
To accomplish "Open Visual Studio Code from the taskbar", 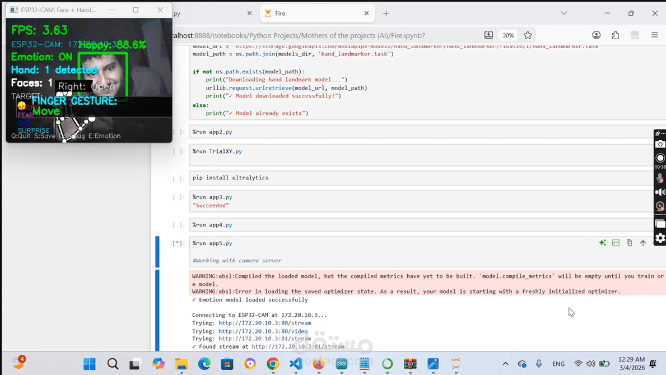I will click(296, 364).
